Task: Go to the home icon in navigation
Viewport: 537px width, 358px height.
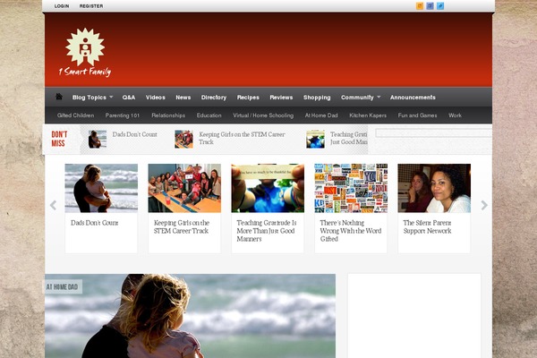Action: coord(59,97)
